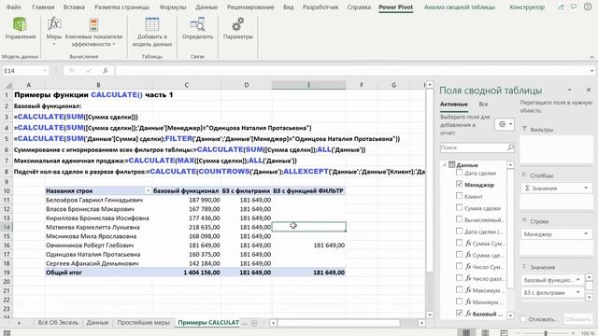Screen dimensions: 598x336
Task: Switch to Page Layout view
Action: 485,332
